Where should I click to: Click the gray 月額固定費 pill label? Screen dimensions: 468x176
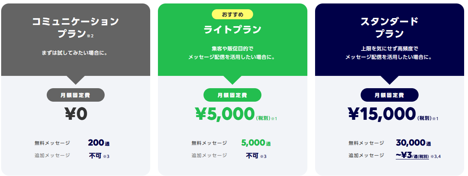tap(76, 95)
